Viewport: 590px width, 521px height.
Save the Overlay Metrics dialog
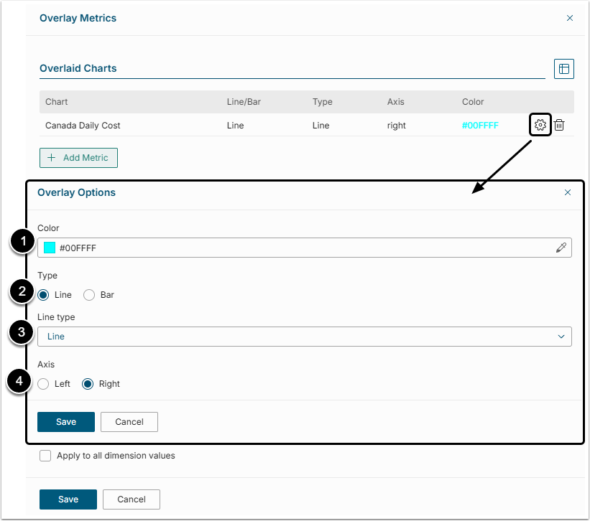click(x=68, y=499)
